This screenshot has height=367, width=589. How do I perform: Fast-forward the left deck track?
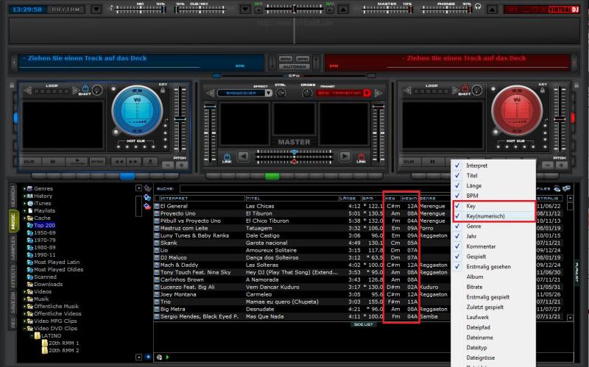tap(133, 162)
